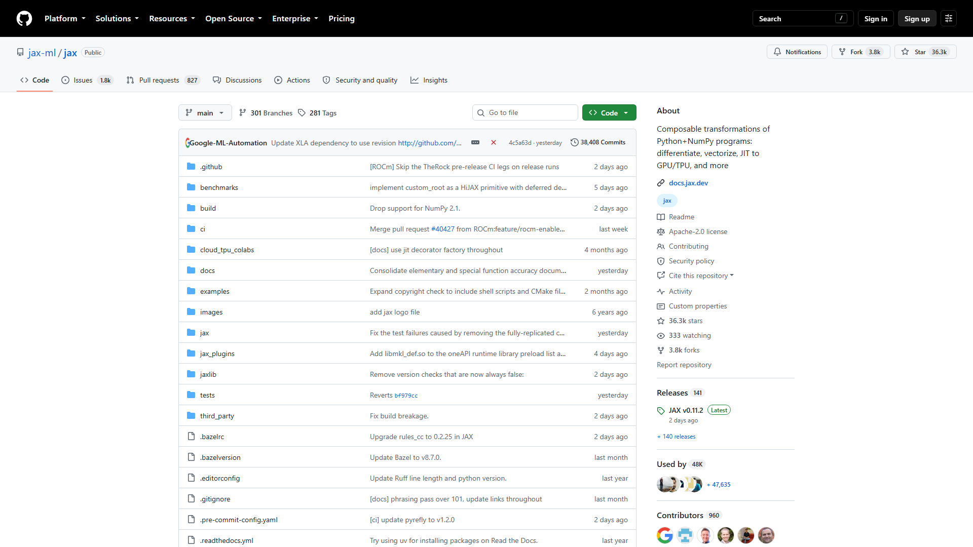The height and width of the screenshot is (547, 973).
Task: Click the failed checks red X icon
Action: pyautogui.click(x=493, y=142)
